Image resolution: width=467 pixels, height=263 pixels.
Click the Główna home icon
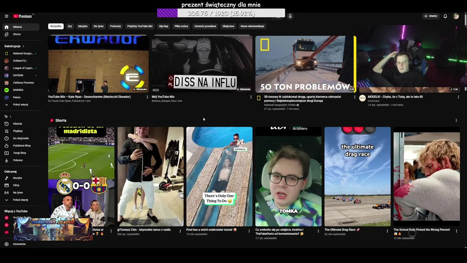[7, 27]
